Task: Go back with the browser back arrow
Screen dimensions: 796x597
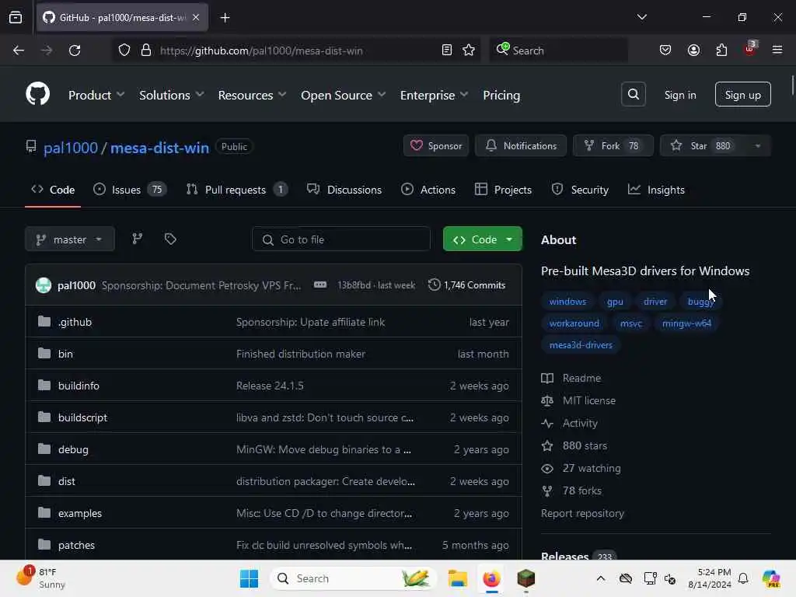Action: tap(19, 51)
